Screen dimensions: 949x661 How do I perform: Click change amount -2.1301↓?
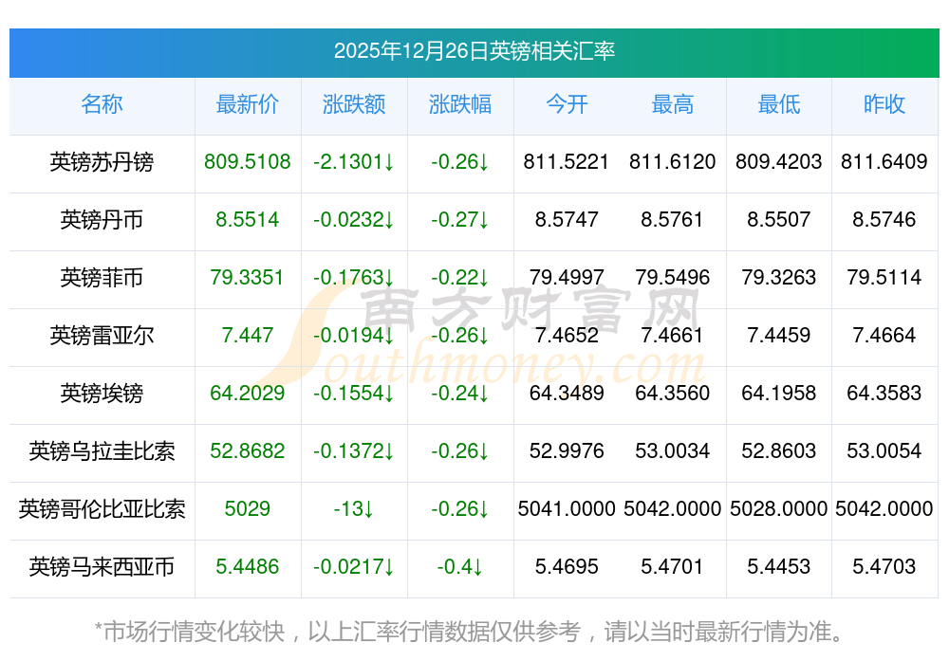coord(354,161)
